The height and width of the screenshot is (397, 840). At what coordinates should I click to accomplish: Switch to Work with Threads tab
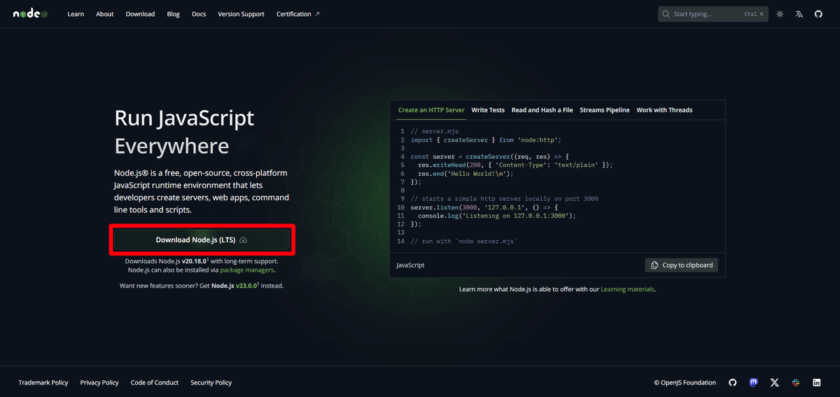pyautogui.click(x=664, y=110)
